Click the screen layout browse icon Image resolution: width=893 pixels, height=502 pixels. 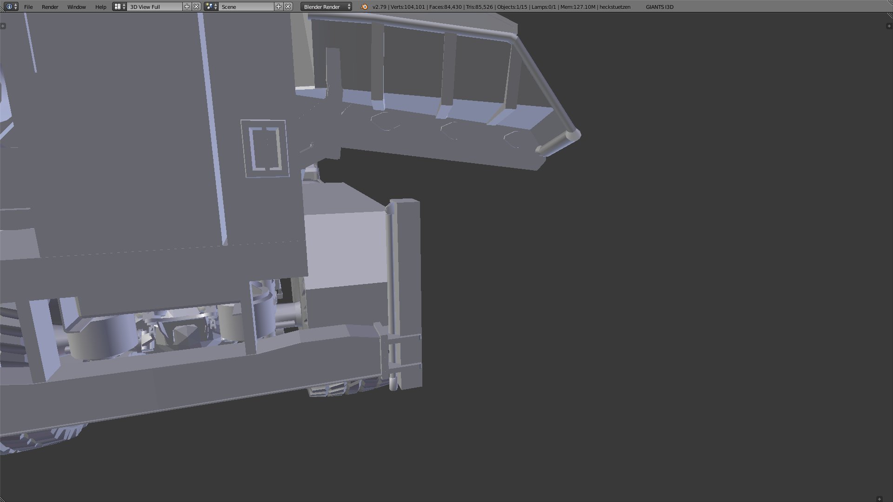(x=120, y=7)
